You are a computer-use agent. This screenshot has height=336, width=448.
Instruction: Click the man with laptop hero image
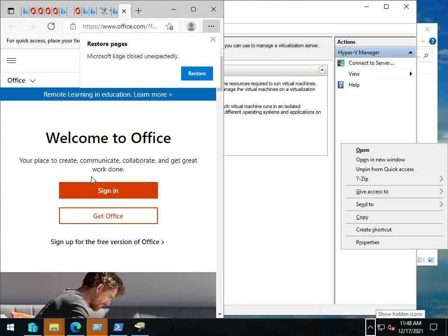coord(108,295)
